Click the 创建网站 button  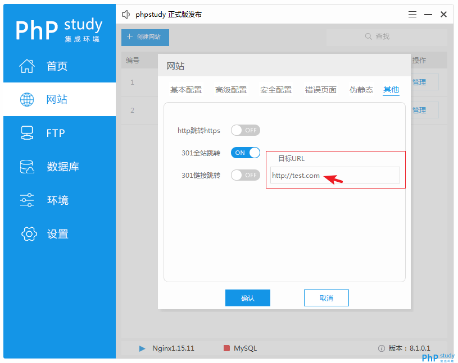point(145,38)
